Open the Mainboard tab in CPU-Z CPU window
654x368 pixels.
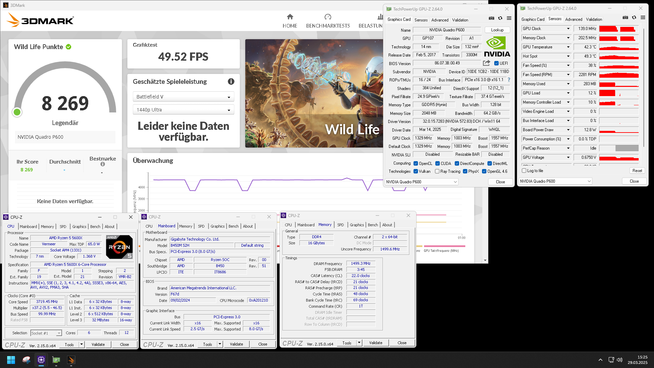(x=28, y=227)
